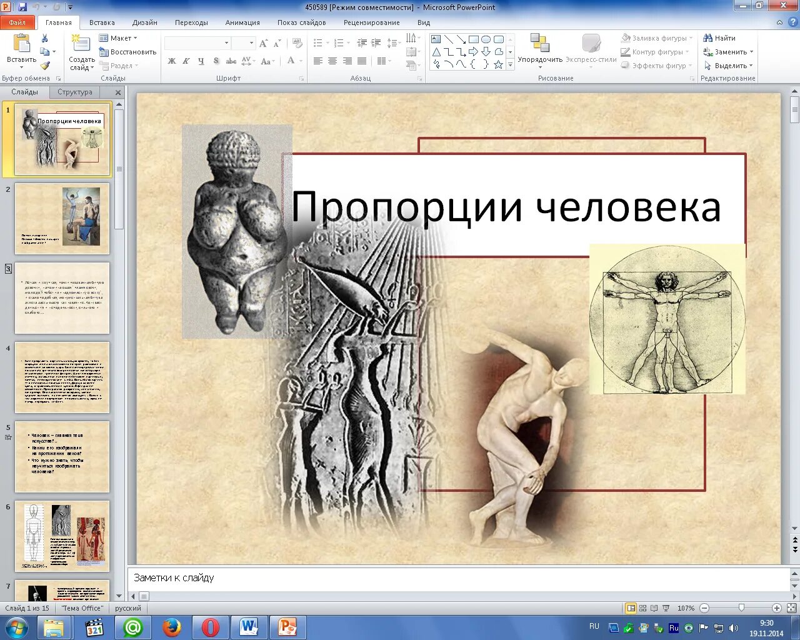Click the Упорядочить arrange icon
Screen dimensions: 800x640
point(540,43)
